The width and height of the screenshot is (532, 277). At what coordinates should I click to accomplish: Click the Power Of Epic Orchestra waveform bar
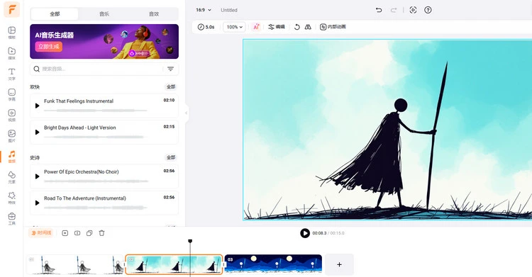tap(96, 181)
